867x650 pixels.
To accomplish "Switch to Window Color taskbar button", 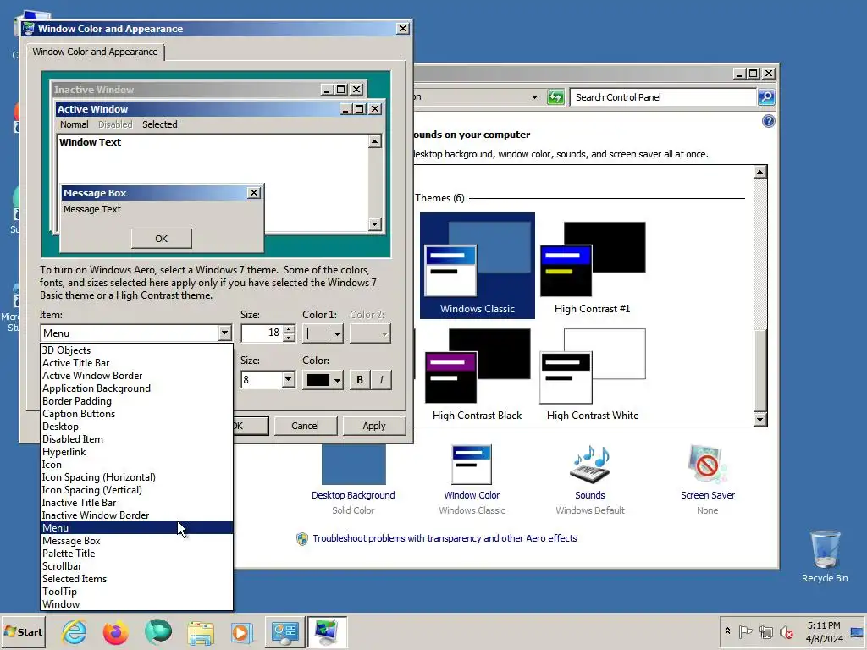I will tap(328, 631).
